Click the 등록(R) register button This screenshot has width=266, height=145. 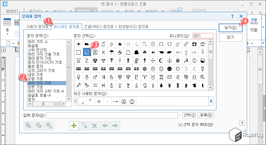206,115
